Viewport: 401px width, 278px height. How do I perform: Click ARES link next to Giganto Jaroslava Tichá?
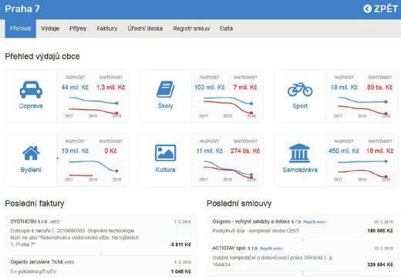tap(69, 262)
